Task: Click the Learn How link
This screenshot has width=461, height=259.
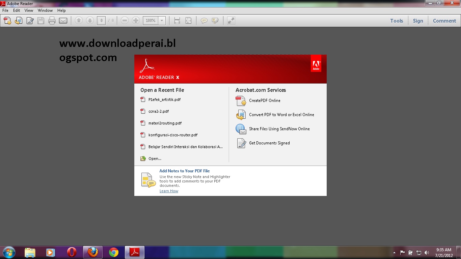Action: click(x=169, y=191)
